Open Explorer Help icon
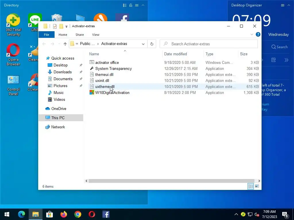The height and width of the screenshot is (220, 294). 258,34
